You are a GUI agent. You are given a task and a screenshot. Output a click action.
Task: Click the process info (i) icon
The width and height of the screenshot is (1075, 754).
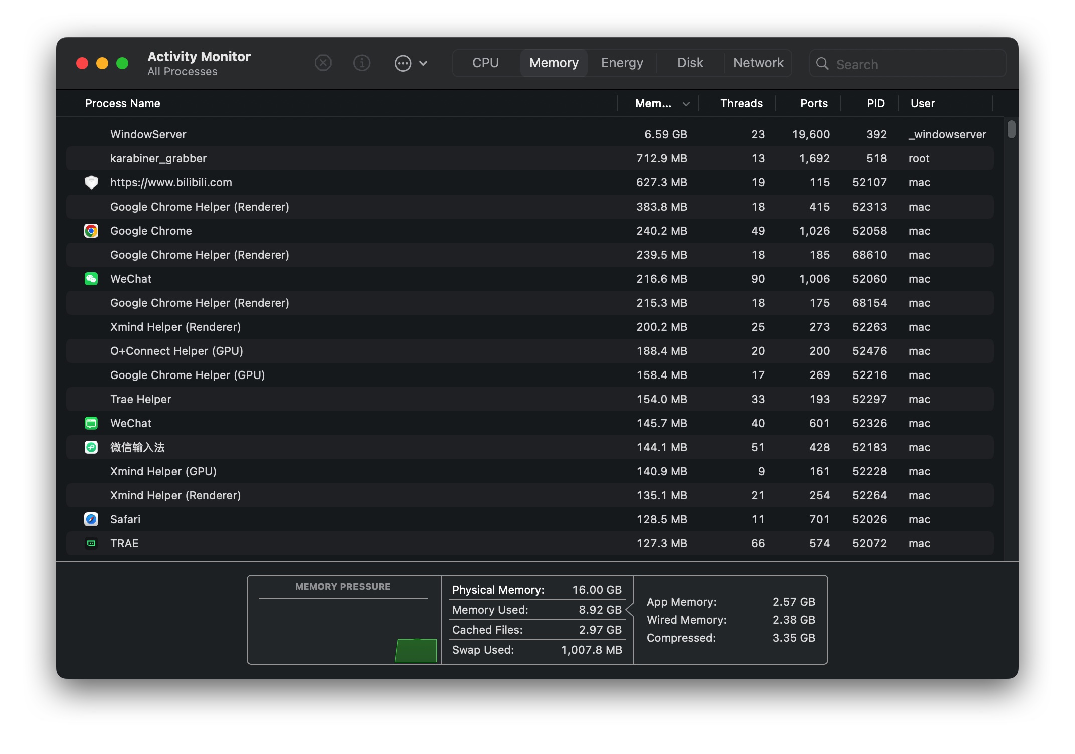362,63
